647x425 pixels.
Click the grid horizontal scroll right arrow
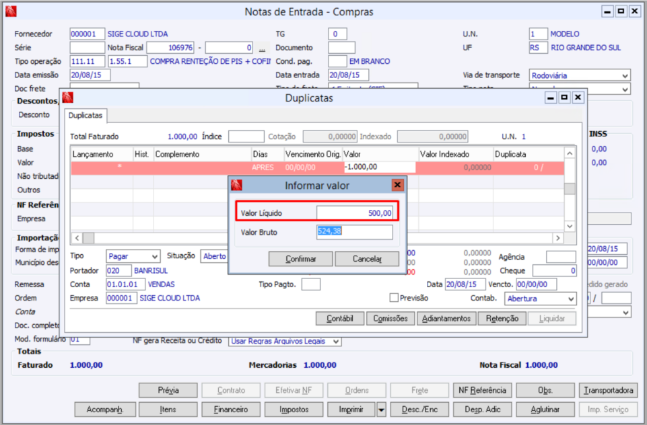(558, 238)
